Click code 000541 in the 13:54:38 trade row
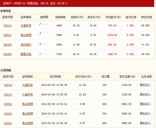156x128 pixels. coord(8,123)
